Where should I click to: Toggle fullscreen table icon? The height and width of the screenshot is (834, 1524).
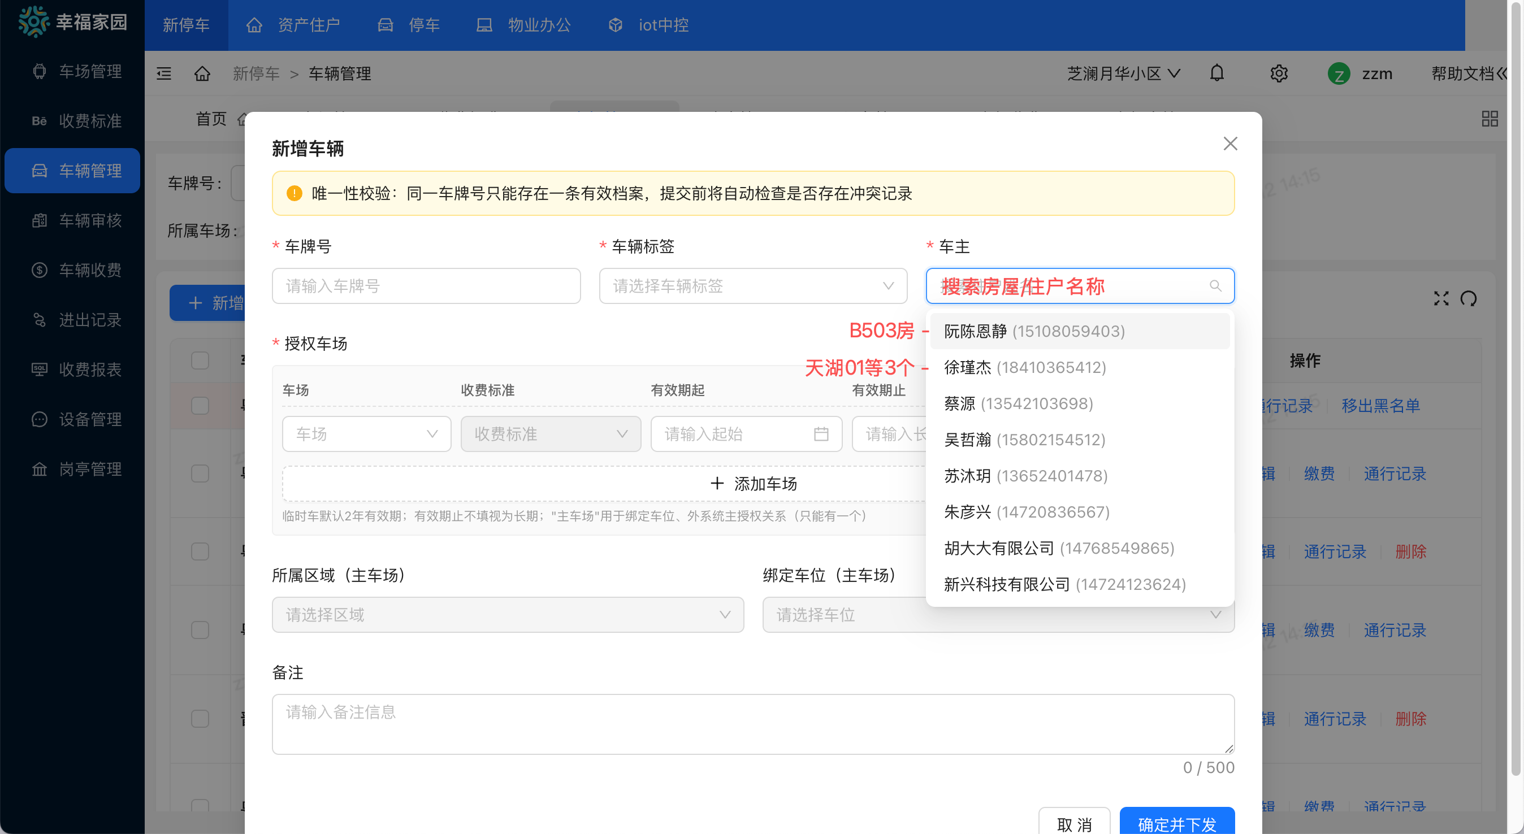[x=1441, y=299]
